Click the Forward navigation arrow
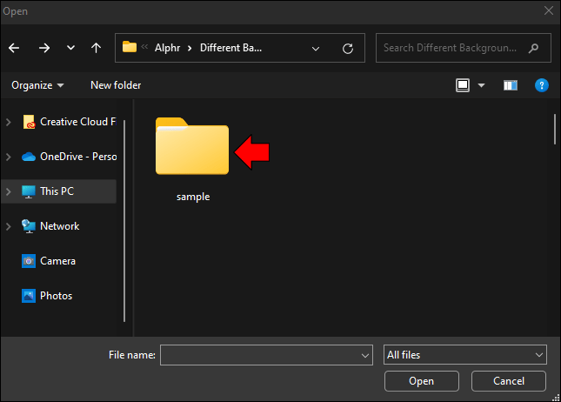 43,48
